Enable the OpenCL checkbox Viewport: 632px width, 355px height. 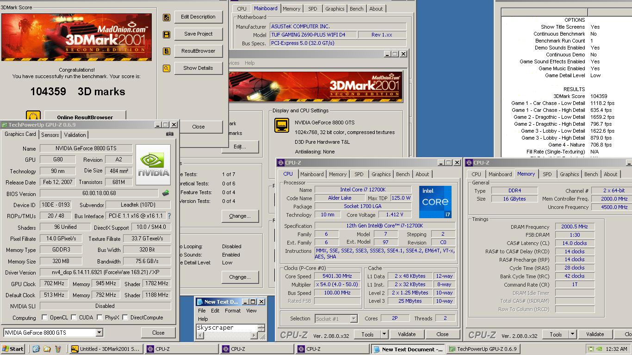[44, 318]
